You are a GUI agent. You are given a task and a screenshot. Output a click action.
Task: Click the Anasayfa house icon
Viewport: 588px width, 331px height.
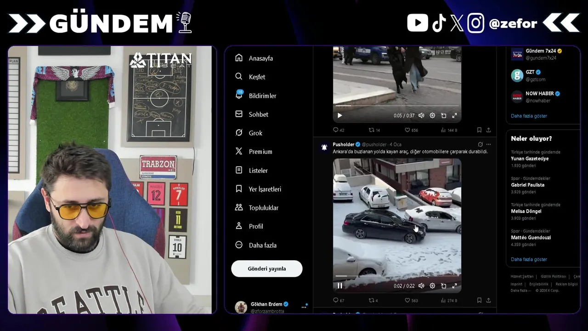[239, 58]
